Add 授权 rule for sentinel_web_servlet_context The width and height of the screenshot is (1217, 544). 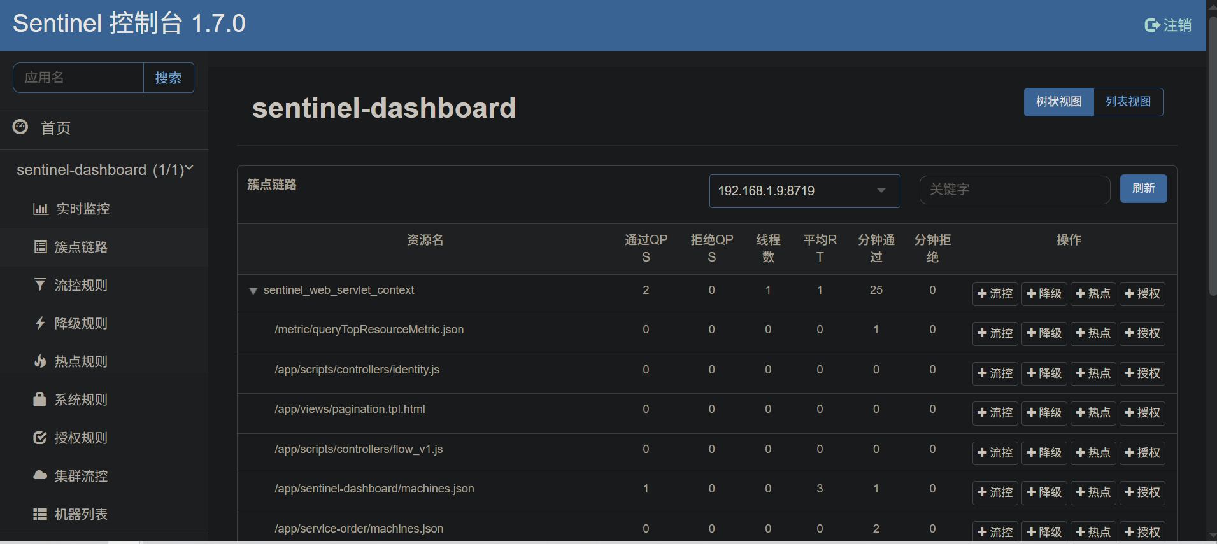click(1142, 294)
